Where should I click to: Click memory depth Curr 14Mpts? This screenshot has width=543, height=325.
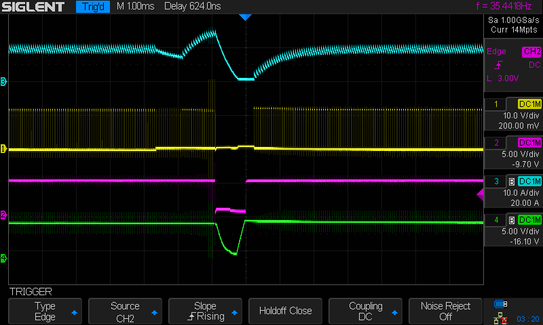[x=514, y=30]
